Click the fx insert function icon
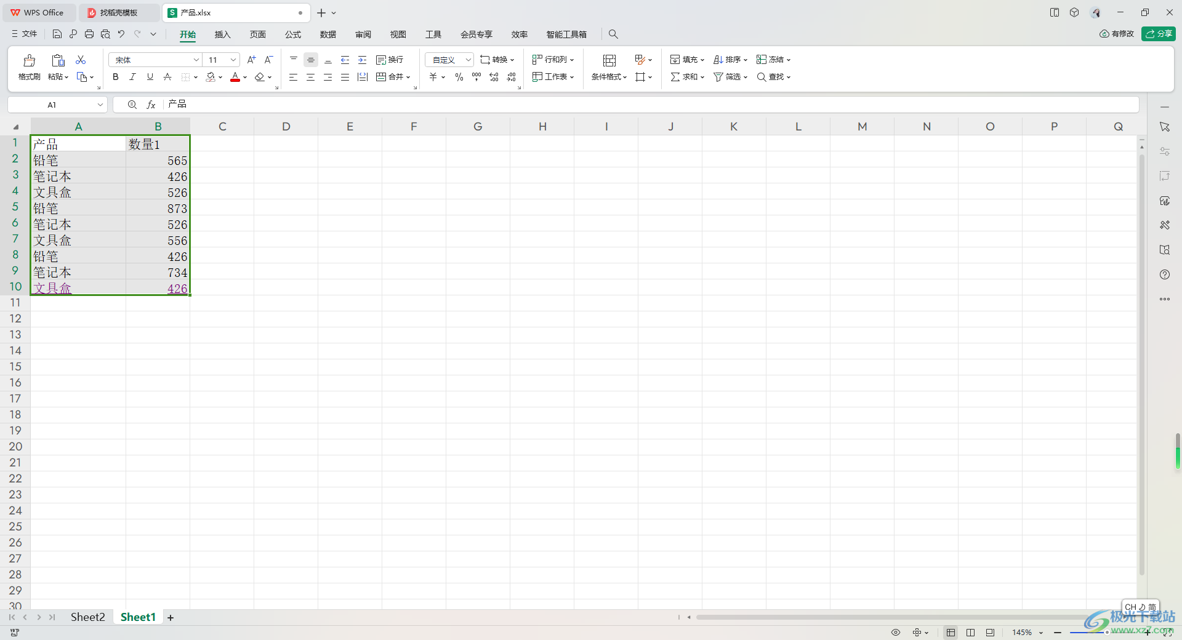The width and height of the screenshot is (1182, 640). click(151, 105)
